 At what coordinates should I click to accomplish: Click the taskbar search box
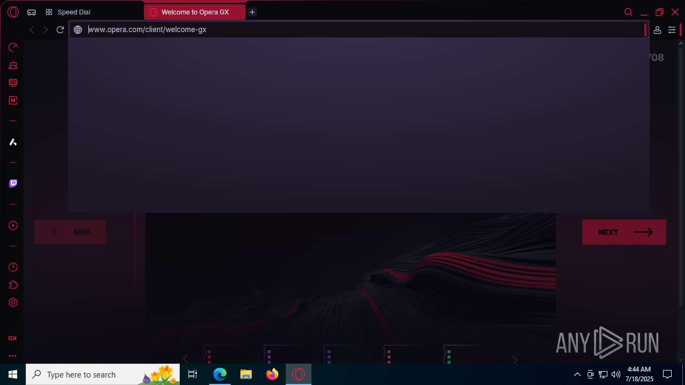point(104,374)
